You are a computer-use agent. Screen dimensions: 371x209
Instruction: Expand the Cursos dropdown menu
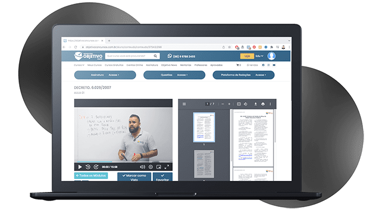pos(79,65)
